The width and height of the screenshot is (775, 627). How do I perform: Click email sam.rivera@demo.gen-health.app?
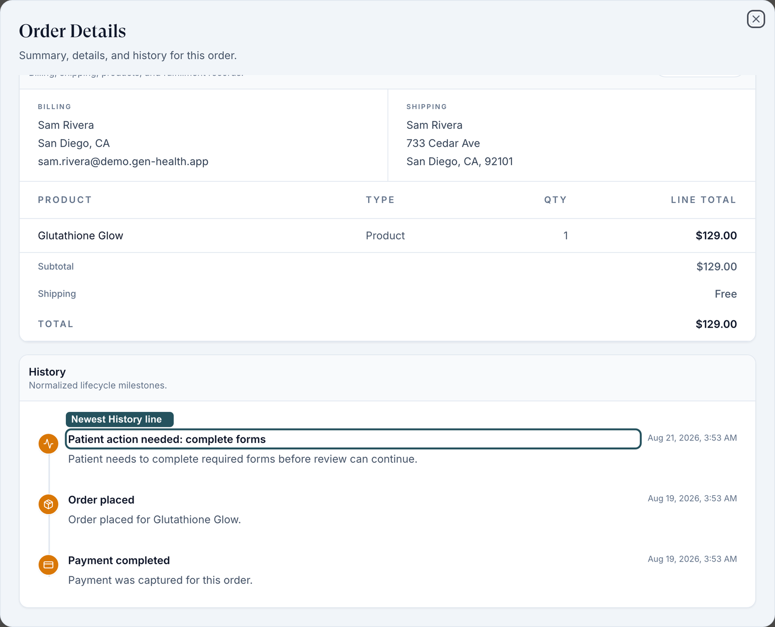(x=123, y=161)
